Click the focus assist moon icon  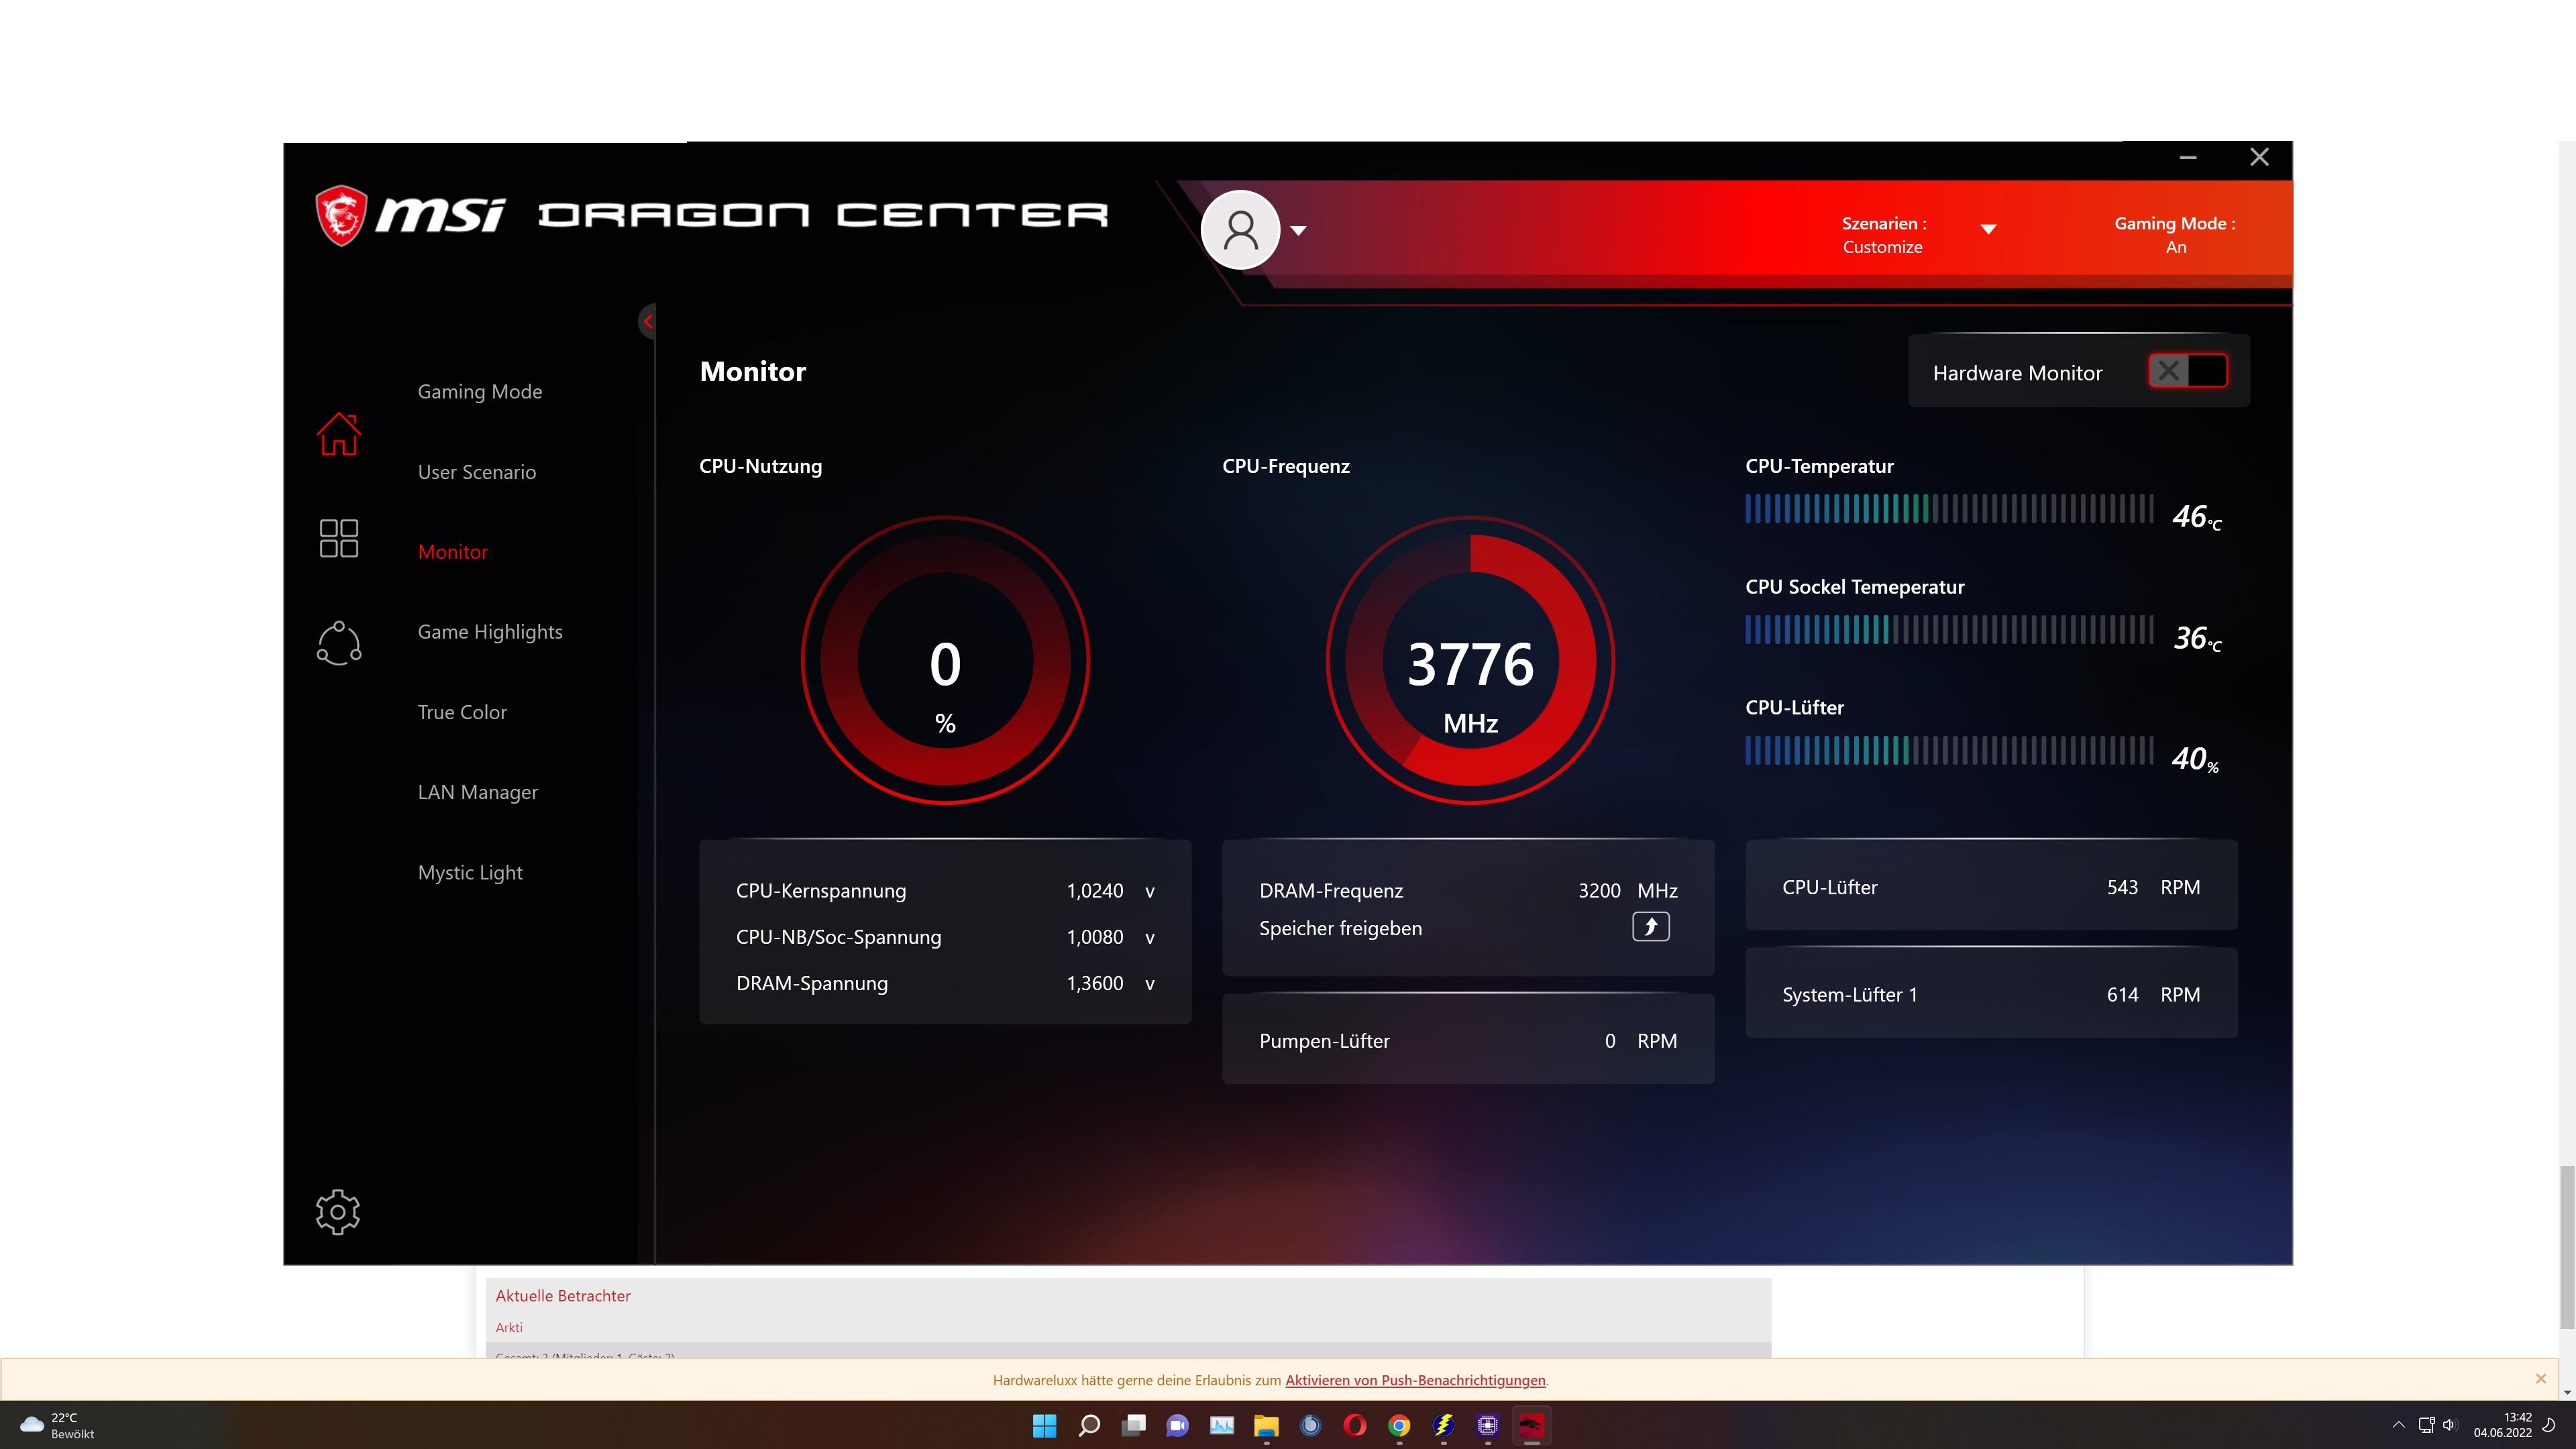[x=2549, y=1425]
